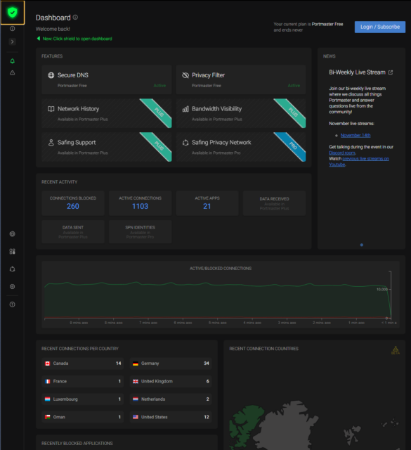
Task: Click the Safing Support person icon
Action: click(x=51, y=142)
